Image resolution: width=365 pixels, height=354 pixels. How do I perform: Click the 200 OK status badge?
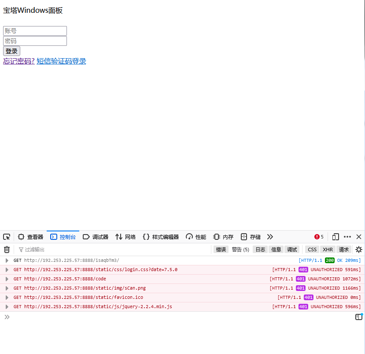330,260
